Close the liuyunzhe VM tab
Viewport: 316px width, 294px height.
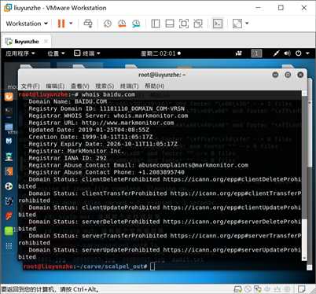pyautogui.click(x=46, y=41)
